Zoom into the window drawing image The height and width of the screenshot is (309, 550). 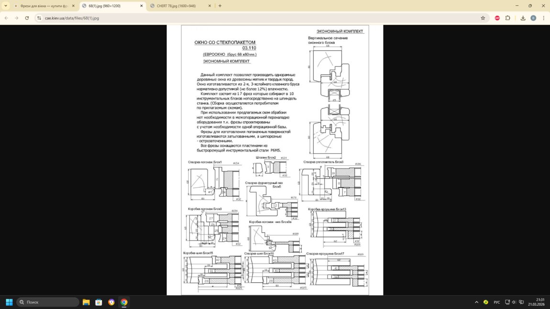[275, 160]
